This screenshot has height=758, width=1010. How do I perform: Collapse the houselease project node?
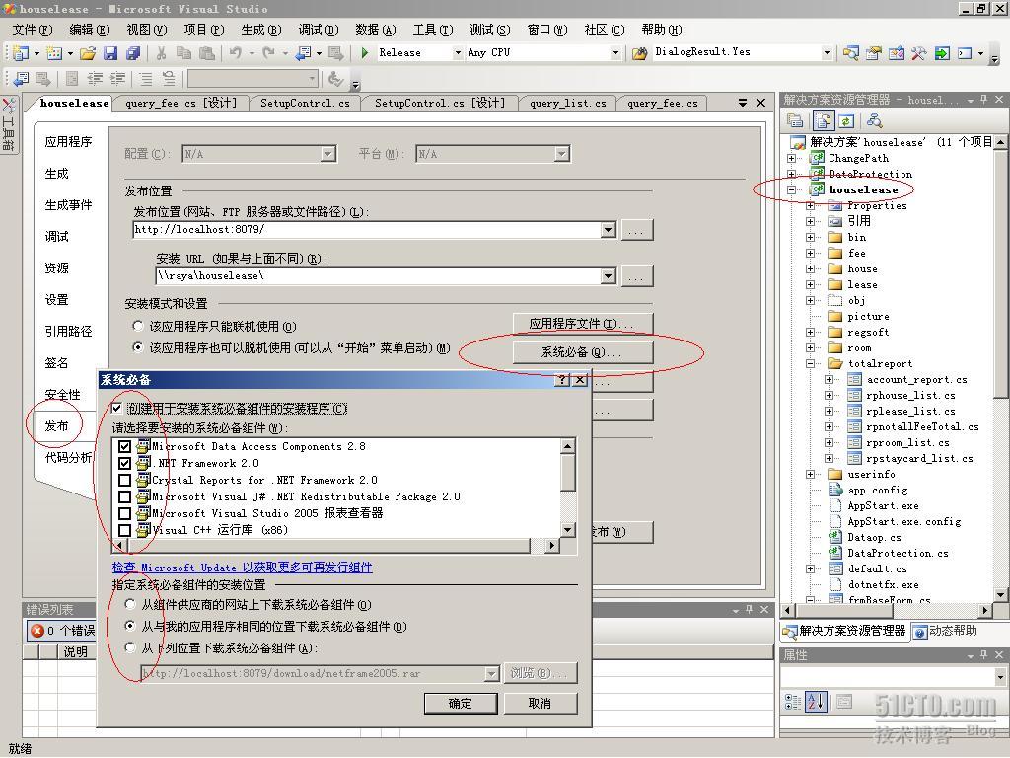pyautogui.click(x=792, y=189)
